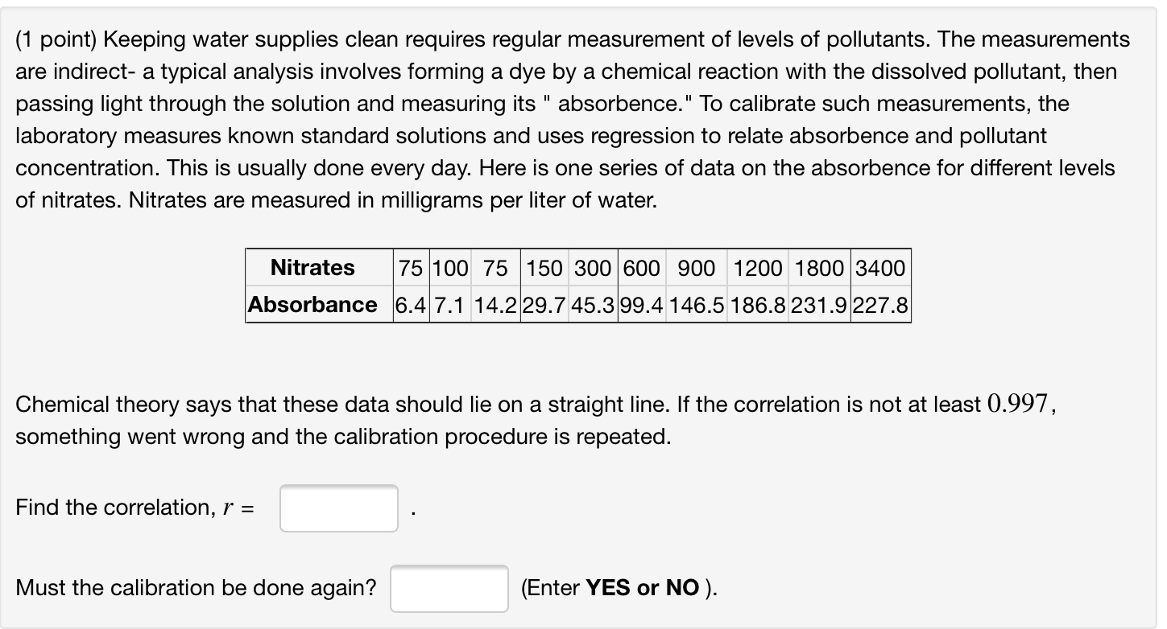Click the 99.4 absorbance value cell
The image size is (1167, 629).
pos(642,305)
